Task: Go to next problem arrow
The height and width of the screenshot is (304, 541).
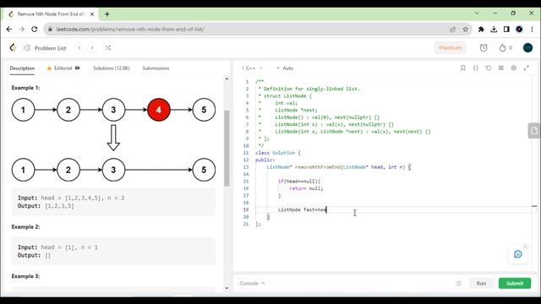Action: 92,48
